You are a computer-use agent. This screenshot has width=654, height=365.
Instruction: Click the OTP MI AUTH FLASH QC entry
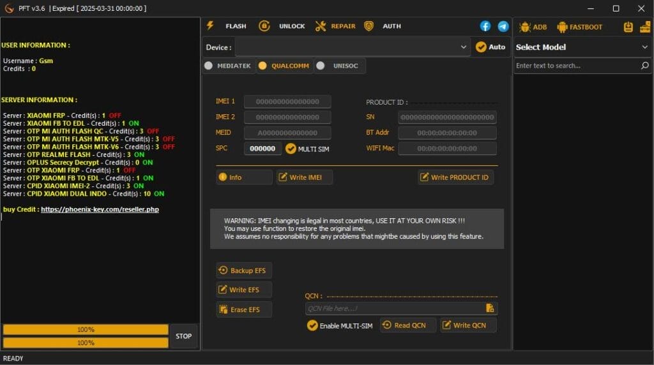click(x=81, y=131)
